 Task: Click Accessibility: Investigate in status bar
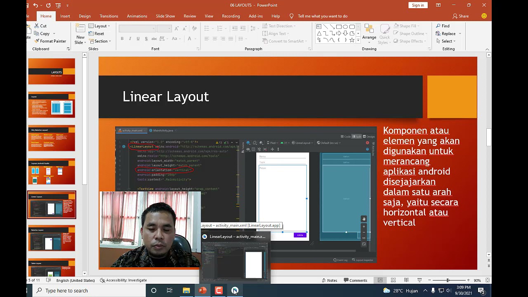click(123, 280)
